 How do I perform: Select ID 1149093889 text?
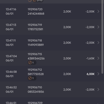pyautogui.click(x=36, y=45)
